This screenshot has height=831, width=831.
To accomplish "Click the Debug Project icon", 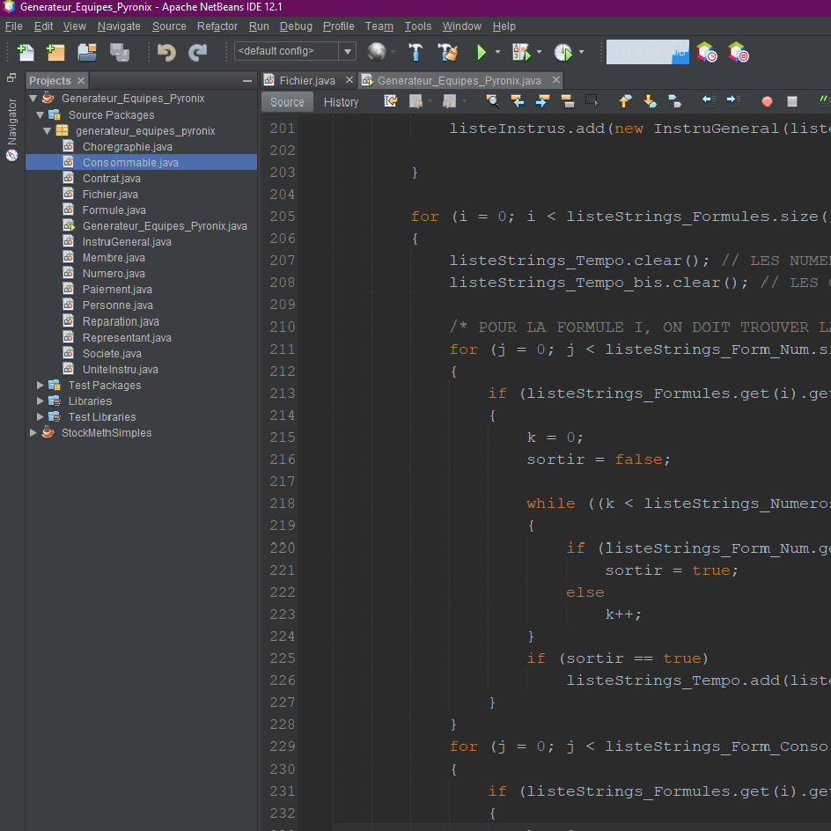I will (x=518, y=52).
